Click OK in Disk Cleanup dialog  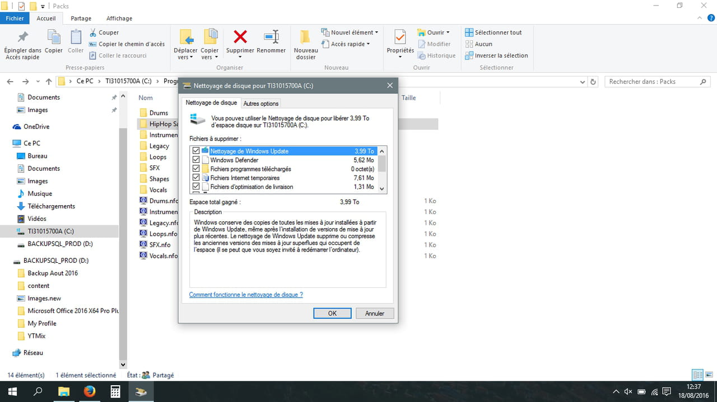[332, 313]
